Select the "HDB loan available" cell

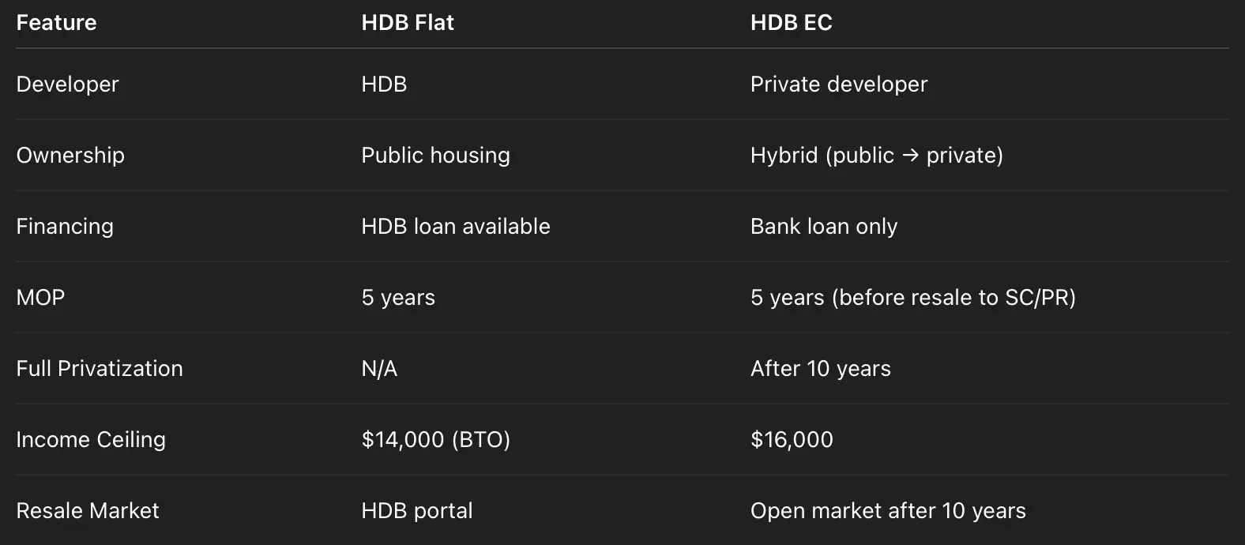pyautogui.click(x=455, y=226)
